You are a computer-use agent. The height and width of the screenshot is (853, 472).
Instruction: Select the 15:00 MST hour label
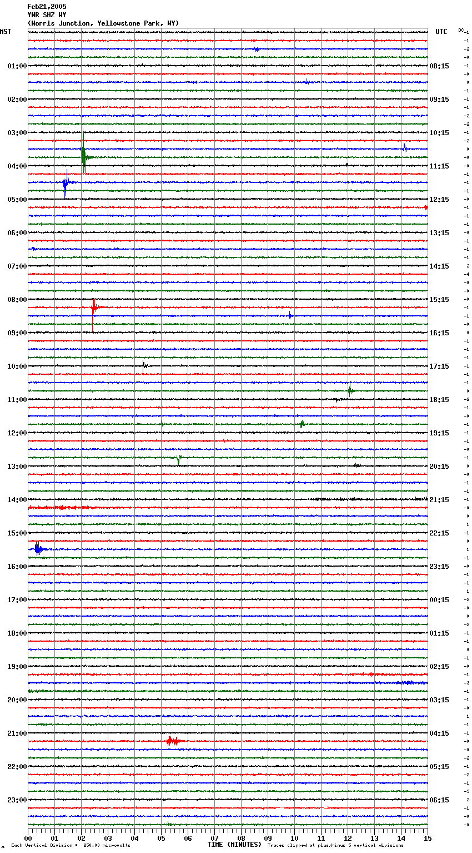pyautogui.click(x=17, y=533)
